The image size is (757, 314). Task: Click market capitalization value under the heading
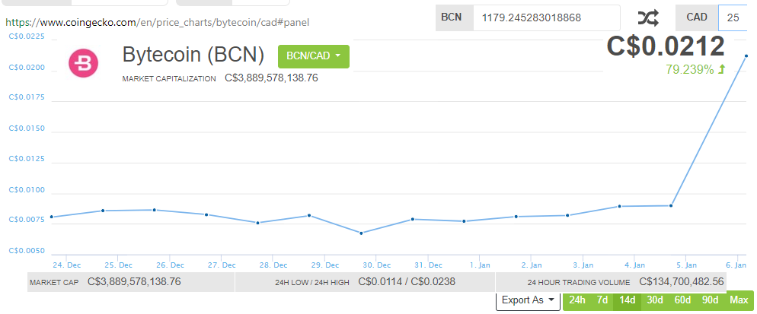point(271,78)
